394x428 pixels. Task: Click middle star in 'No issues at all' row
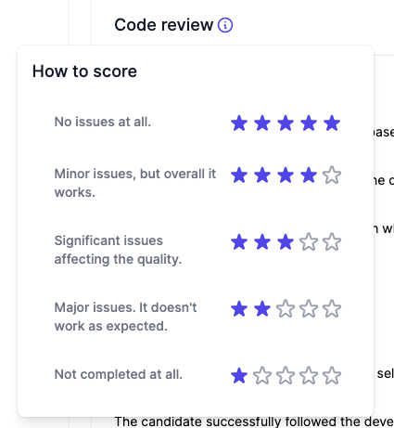286,123
